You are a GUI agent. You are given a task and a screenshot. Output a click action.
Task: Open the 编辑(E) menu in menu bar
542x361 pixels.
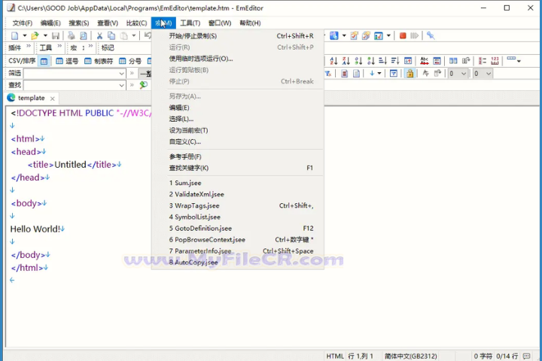coord(50,23)
